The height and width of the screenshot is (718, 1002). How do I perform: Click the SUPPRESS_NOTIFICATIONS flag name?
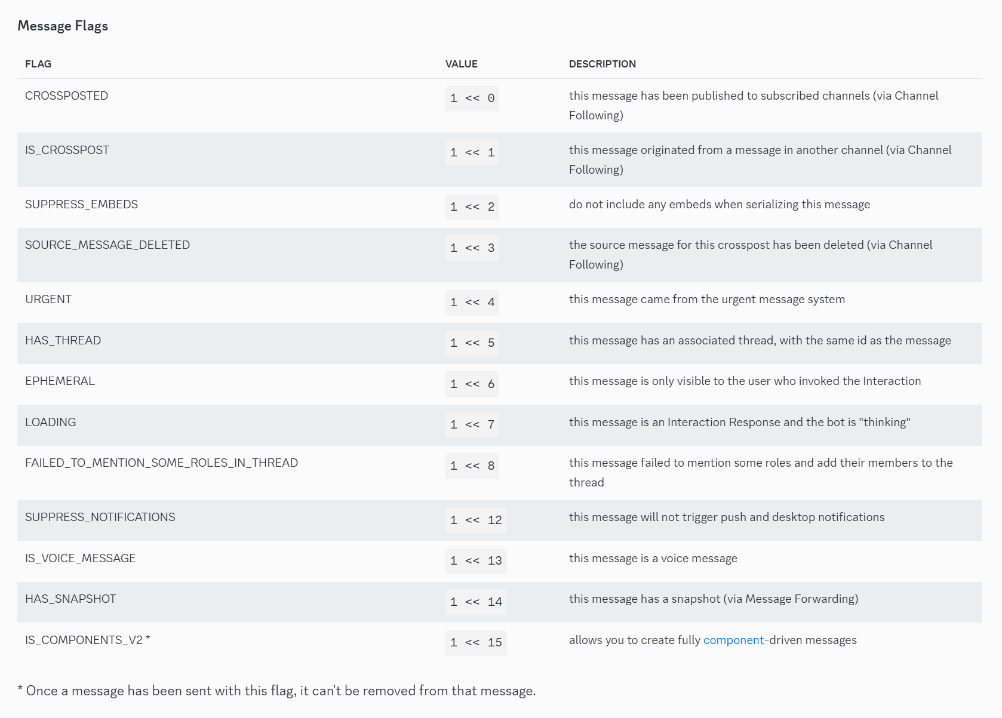(x=100, y=517)
